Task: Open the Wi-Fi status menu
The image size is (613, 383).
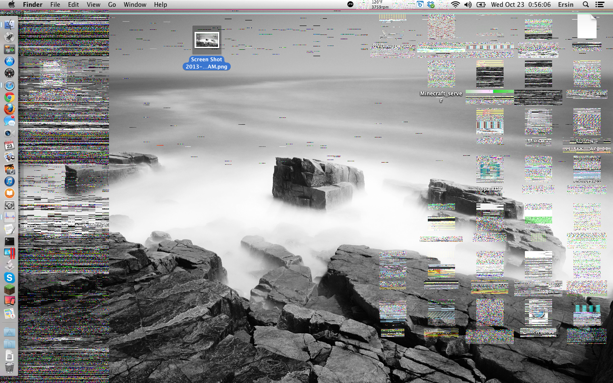Action: (x=455, y=5)
